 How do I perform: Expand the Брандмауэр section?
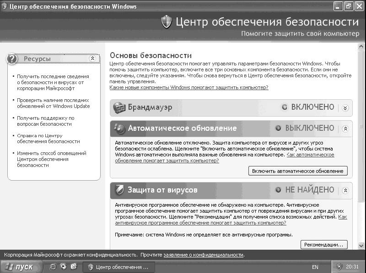[345, 108]
